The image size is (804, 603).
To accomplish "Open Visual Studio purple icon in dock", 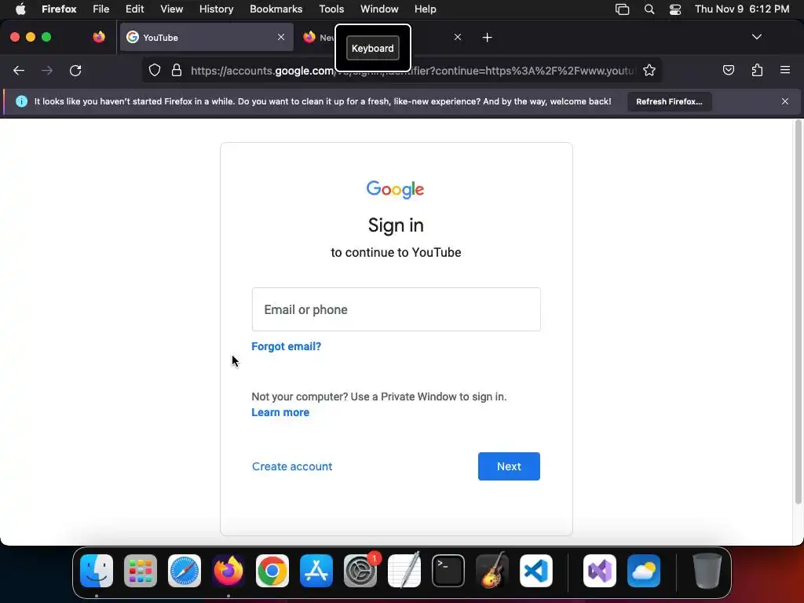I will 600,571.
